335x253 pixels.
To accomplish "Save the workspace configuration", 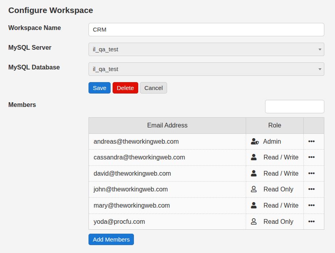I will coord(100,88).
